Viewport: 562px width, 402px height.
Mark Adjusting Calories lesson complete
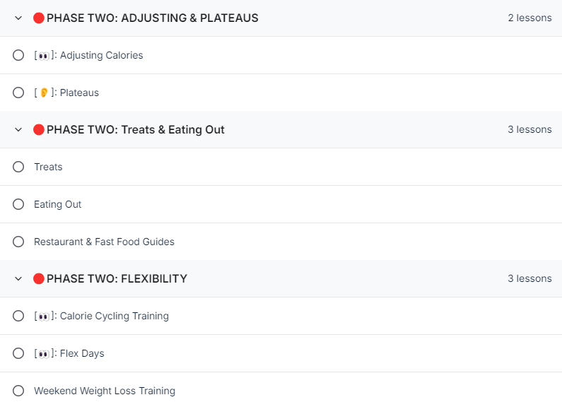click(18, 55)
